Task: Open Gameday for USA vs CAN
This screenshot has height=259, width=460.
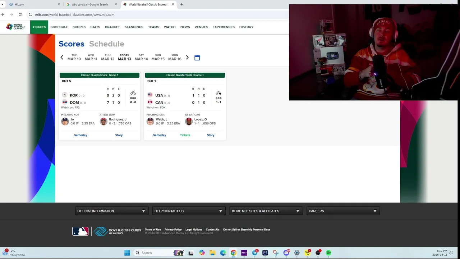Action: click(159, 135)
